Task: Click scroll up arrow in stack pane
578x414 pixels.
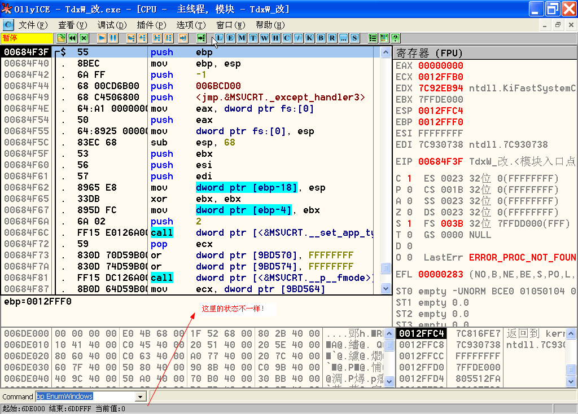Action: point(571,334)
